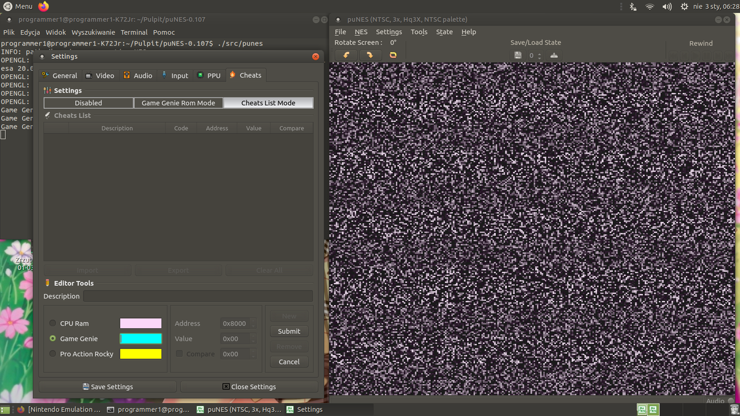
Task: Click the trash icon in the bottom panel corner
Action: [734, 410]
